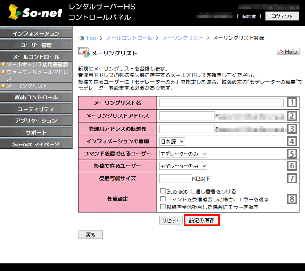Focus the 受信可能サイズ input field
Screen dimensions: 305x271
pyautogui.click(x=175, y=178)
